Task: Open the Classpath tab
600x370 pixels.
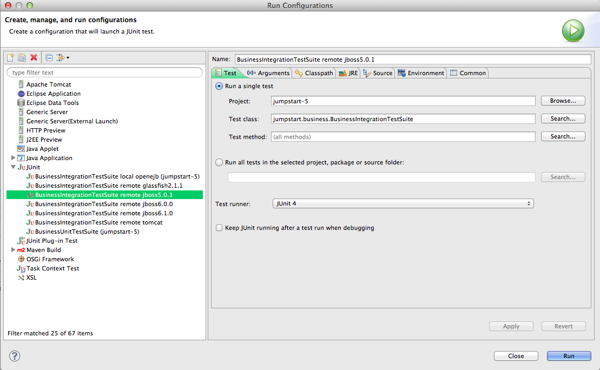Action: 314,72
